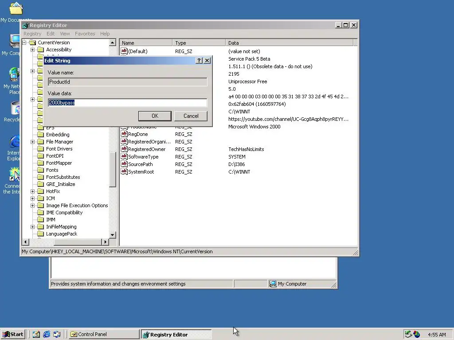The image size is (454, 340).
Task: Expand the IniFileMapping key
Action: pos(33,227)
